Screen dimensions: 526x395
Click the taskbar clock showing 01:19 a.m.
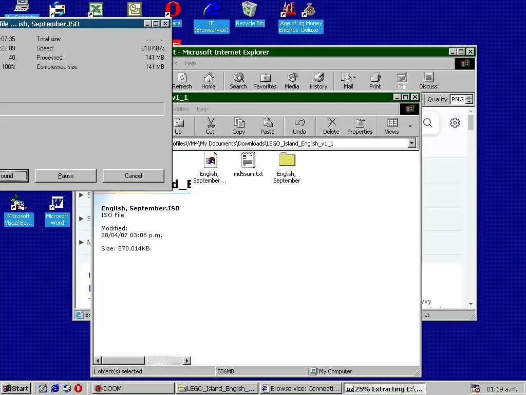502,389
